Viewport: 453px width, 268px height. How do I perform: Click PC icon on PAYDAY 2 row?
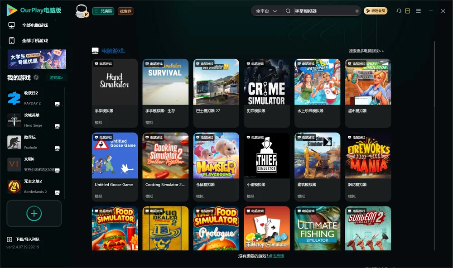(57, 104)
